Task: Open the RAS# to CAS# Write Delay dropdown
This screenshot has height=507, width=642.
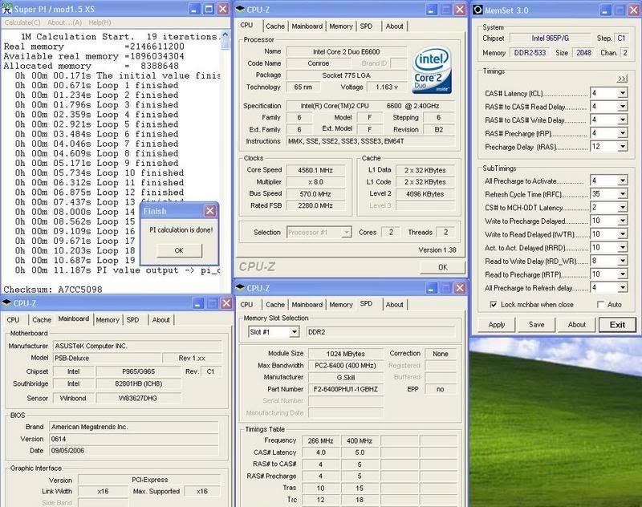Action: [x=623, y=120]
